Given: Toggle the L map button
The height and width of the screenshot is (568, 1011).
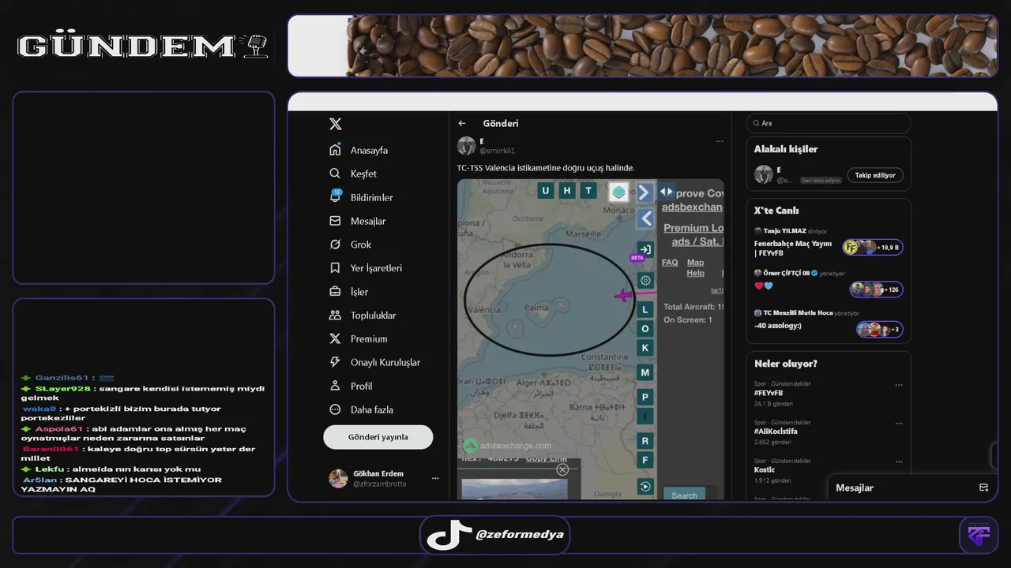Looking at the screenshot, I should point(645,310).
